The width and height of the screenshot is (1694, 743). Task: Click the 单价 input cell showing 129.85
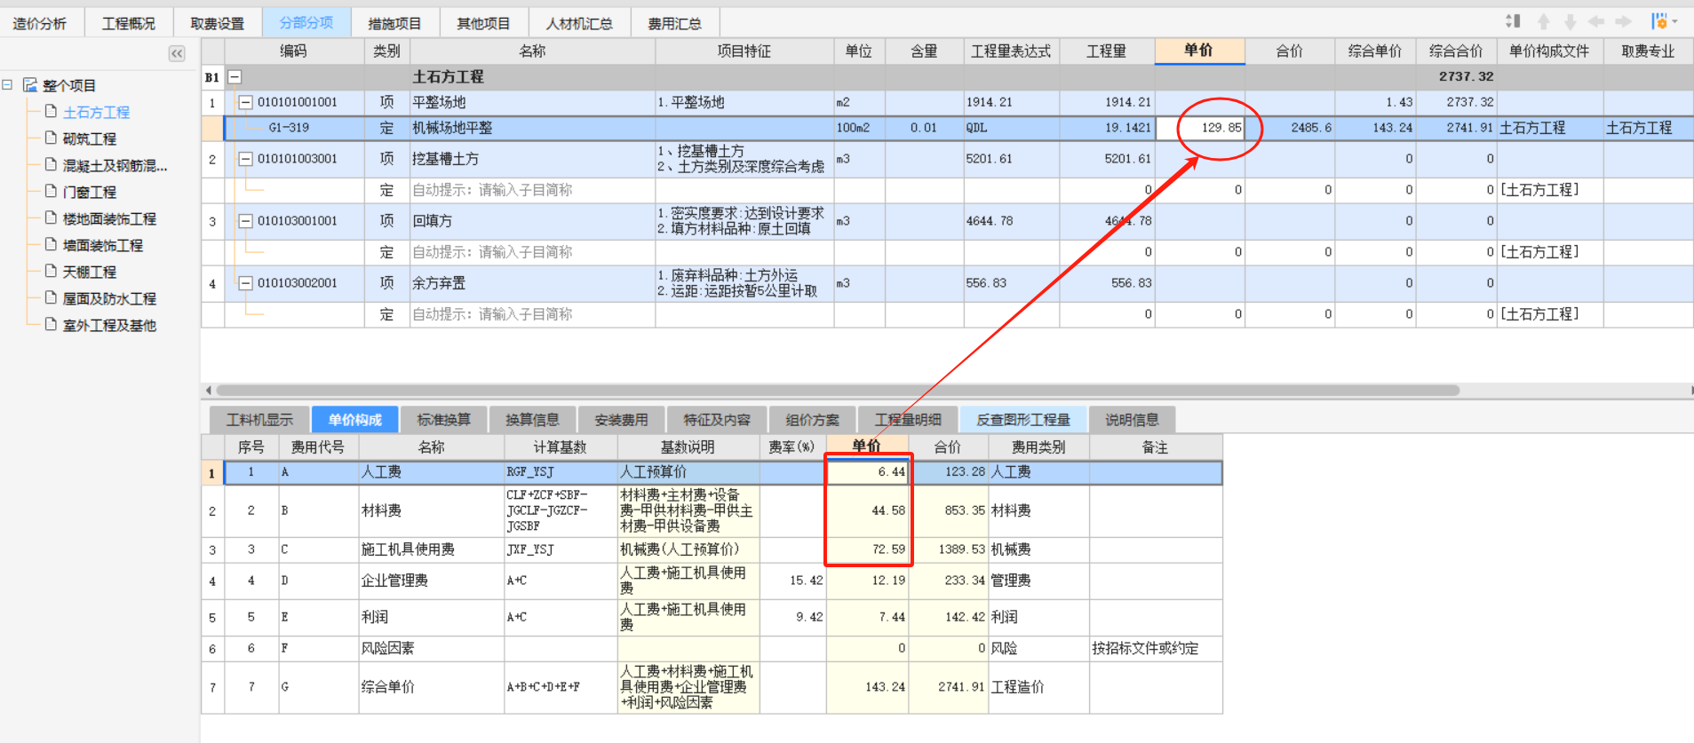coord(1200,128)
